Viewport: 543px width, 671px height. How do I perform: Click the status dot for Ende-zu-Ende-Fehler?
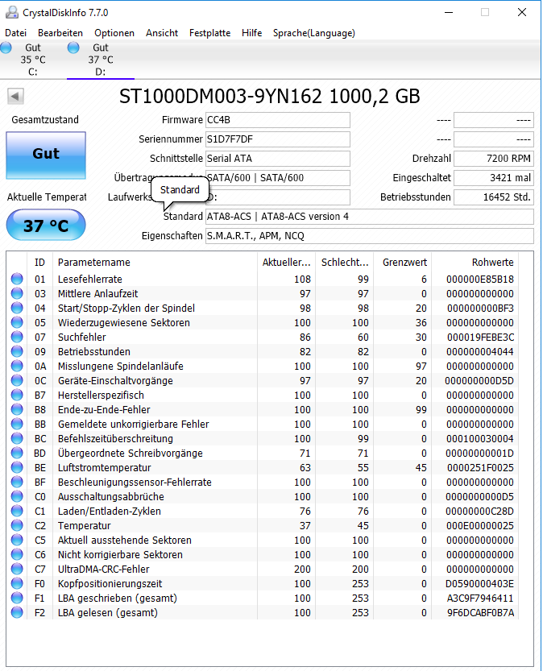[x=17, y=409]
